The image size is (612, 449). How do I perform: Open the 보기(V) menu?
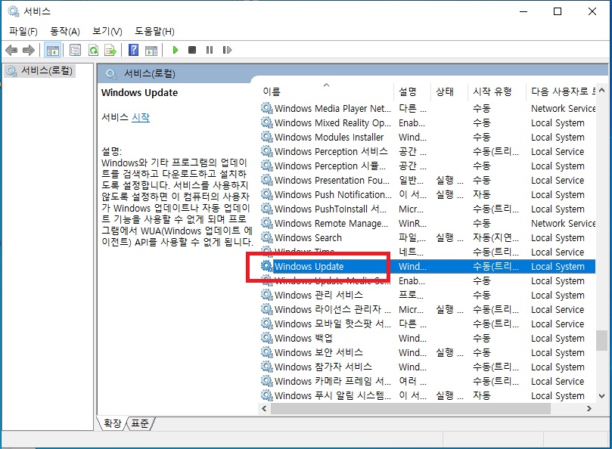pyautogui.click(x=107, y=31)
